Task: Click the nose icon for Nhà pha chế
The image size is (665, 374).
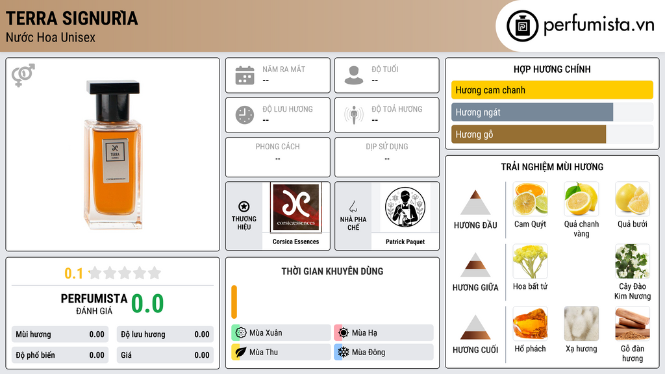Action: click(353, 206)
